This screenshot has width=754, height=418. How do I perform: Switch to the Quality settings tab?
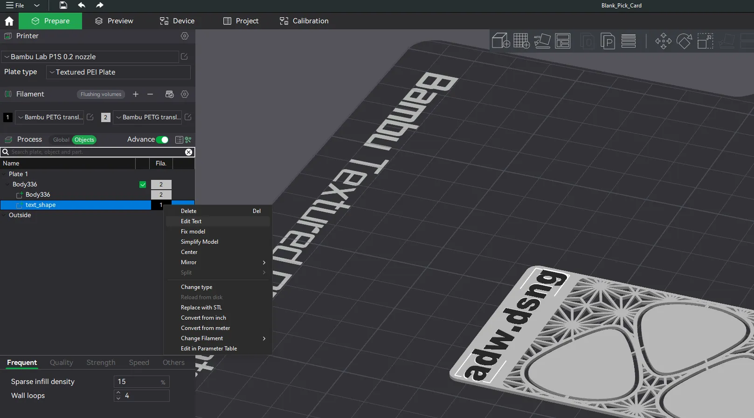click(x=62, y=363)
